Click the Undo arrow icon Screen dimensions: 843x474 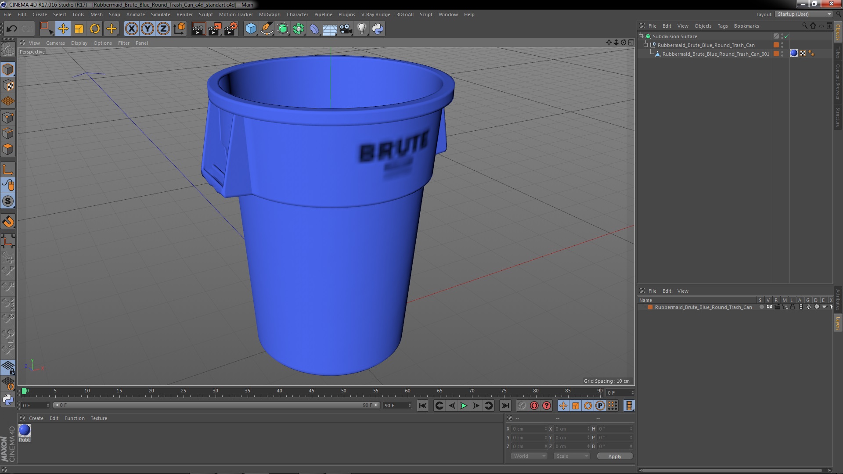(x=11, y=29)
